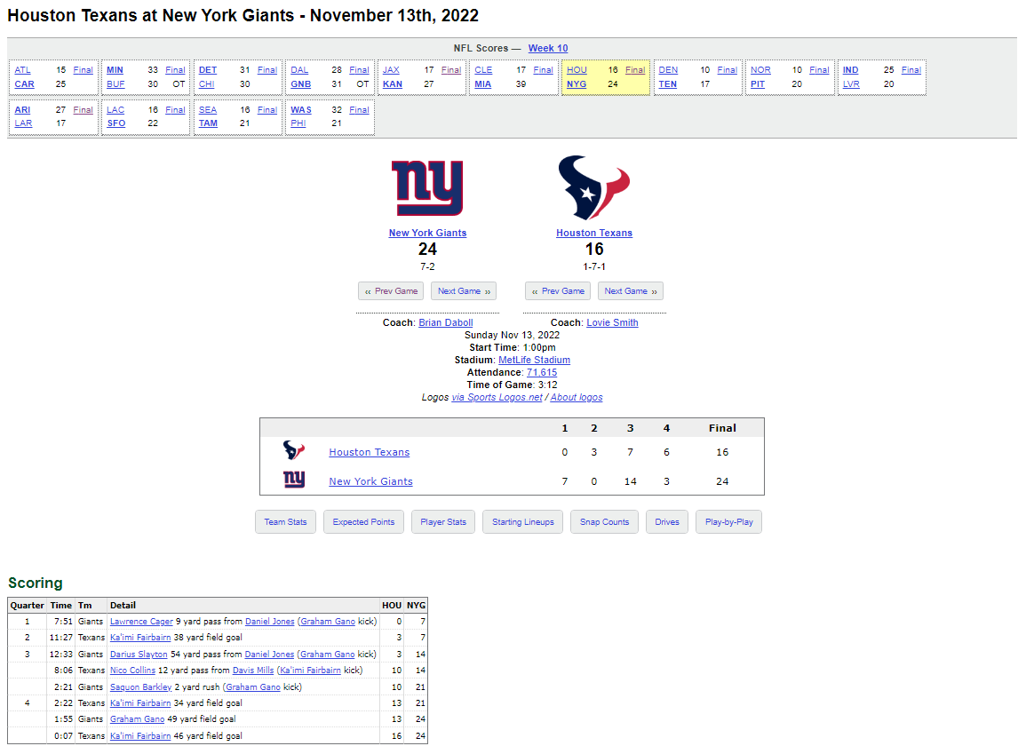Open the BUF team link in scores
Image resolution: width=1026 pixels, height=754 pixels.
coord(115,83)
